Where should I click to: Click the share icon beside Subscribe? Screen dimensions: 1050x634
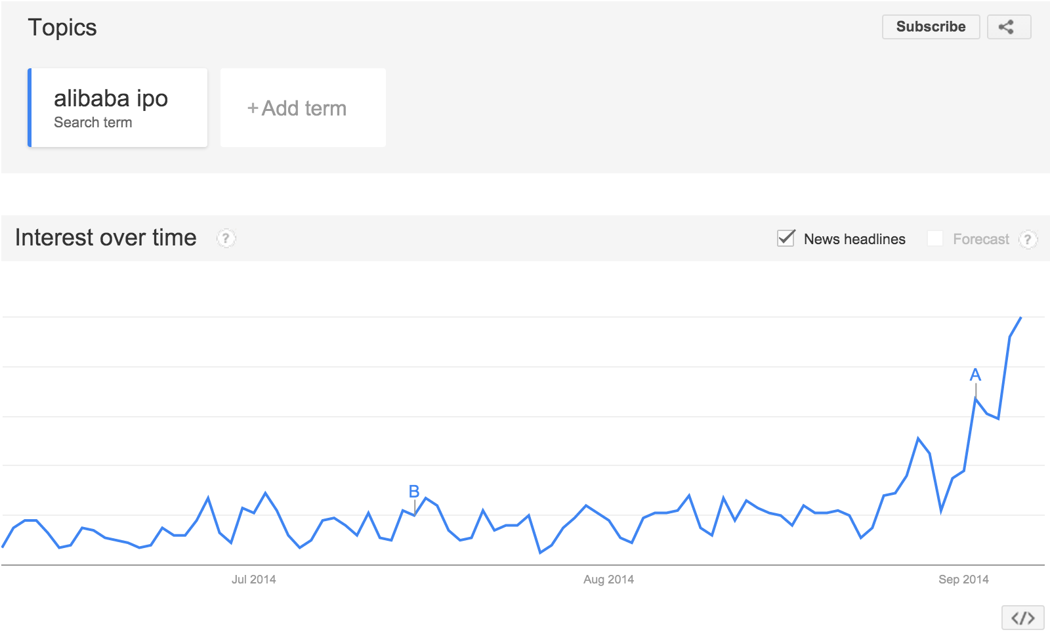1009,27
